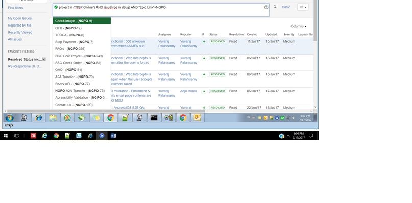Sort by Assignee column header
The height and width of the screenshot is (203, 412).
pyautogui.click(x=164, y=34)
